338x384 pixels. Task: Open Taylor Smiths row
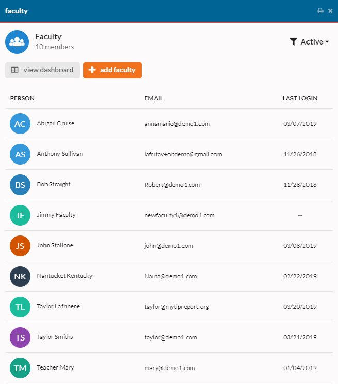169,337
